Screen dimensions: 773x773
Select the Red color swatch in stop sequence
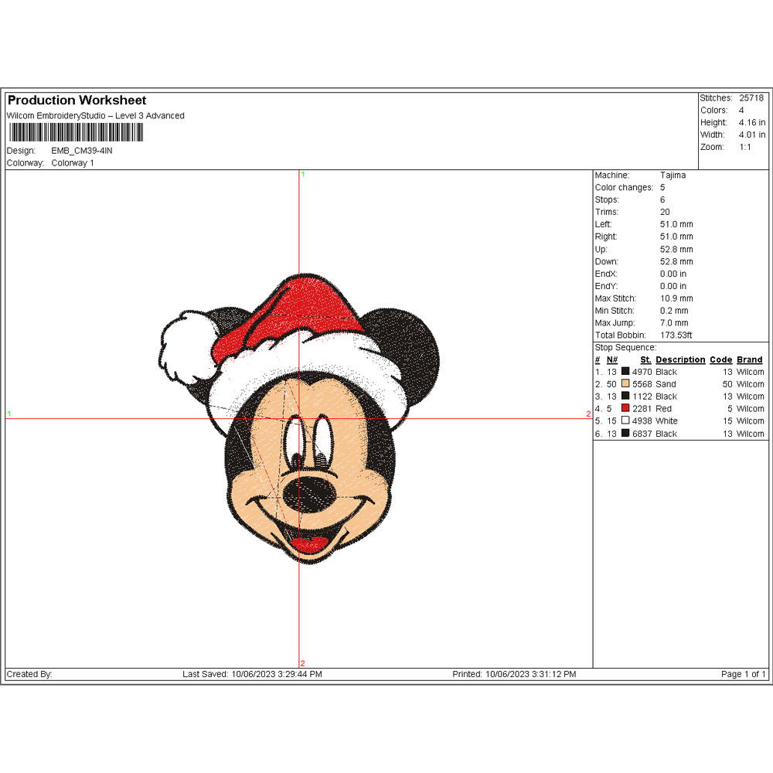coord(625,408)
